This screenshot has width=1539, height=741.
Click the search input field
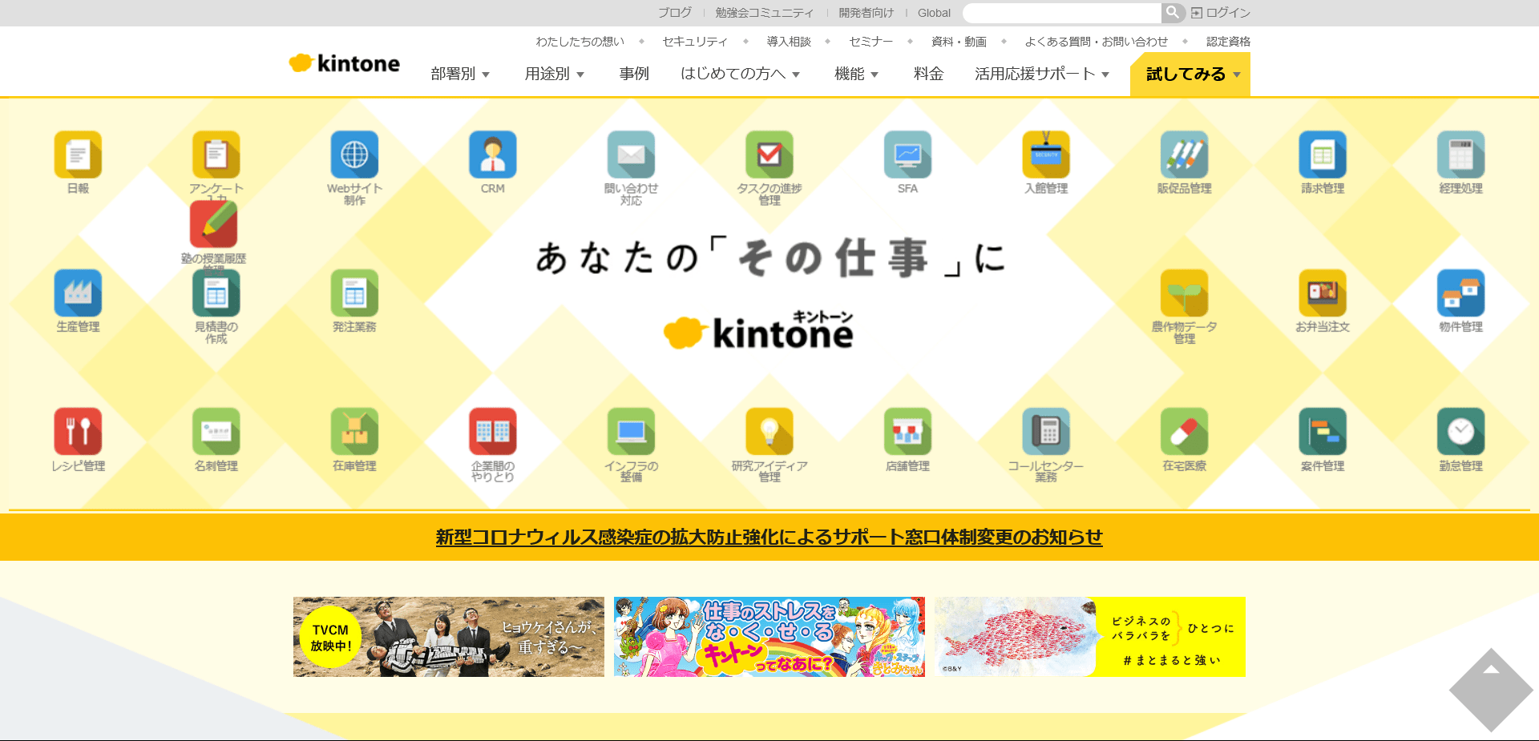point(1061,13)
